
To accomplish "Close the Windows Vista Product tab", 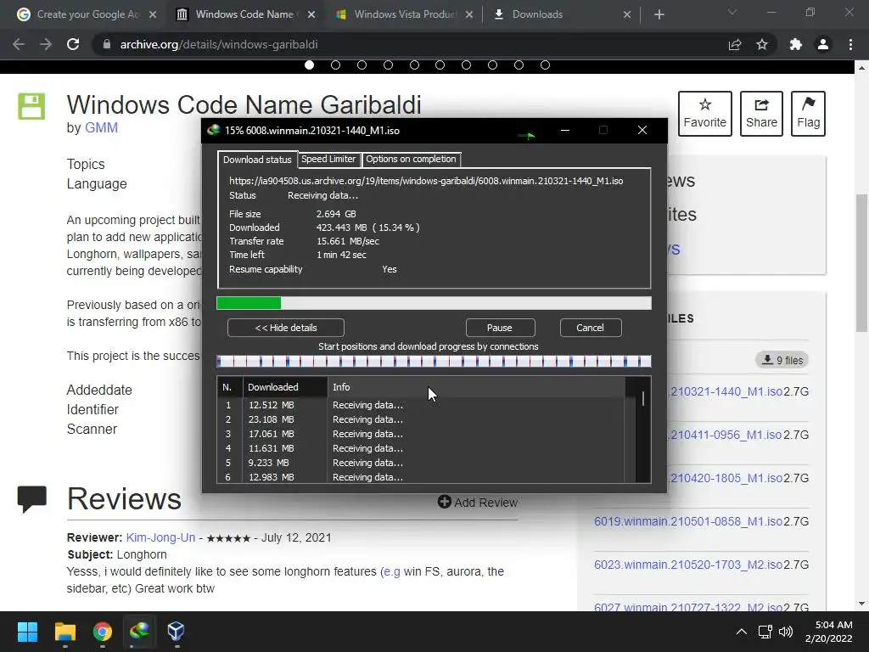I will pyautogui.click(x=469, y=14).
